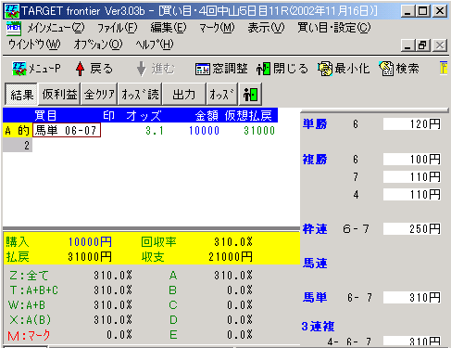Click the Z:全て summary row
The width and height of the screenshot is (451, 348).
click(70, 276)
